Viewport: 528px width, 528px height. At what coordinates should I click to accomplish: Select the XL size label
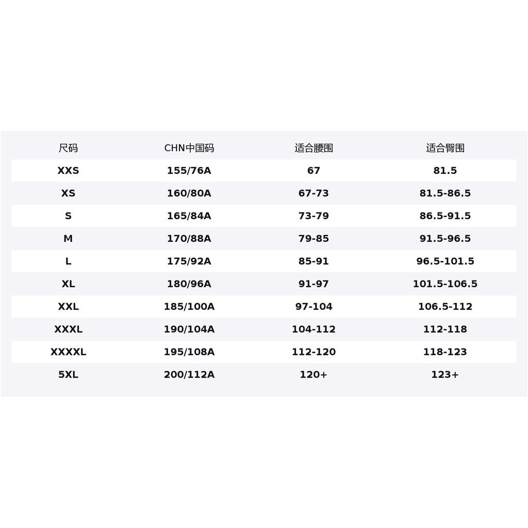coord(68,284)
